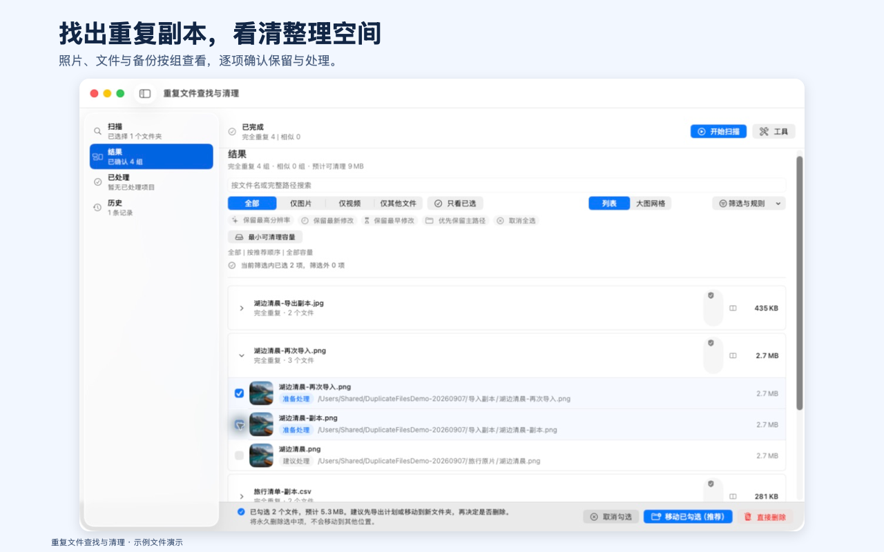Viewport: 884px width, 552px height.
Task: Click the checkmark icon beside 已处理
Action: 97,182
